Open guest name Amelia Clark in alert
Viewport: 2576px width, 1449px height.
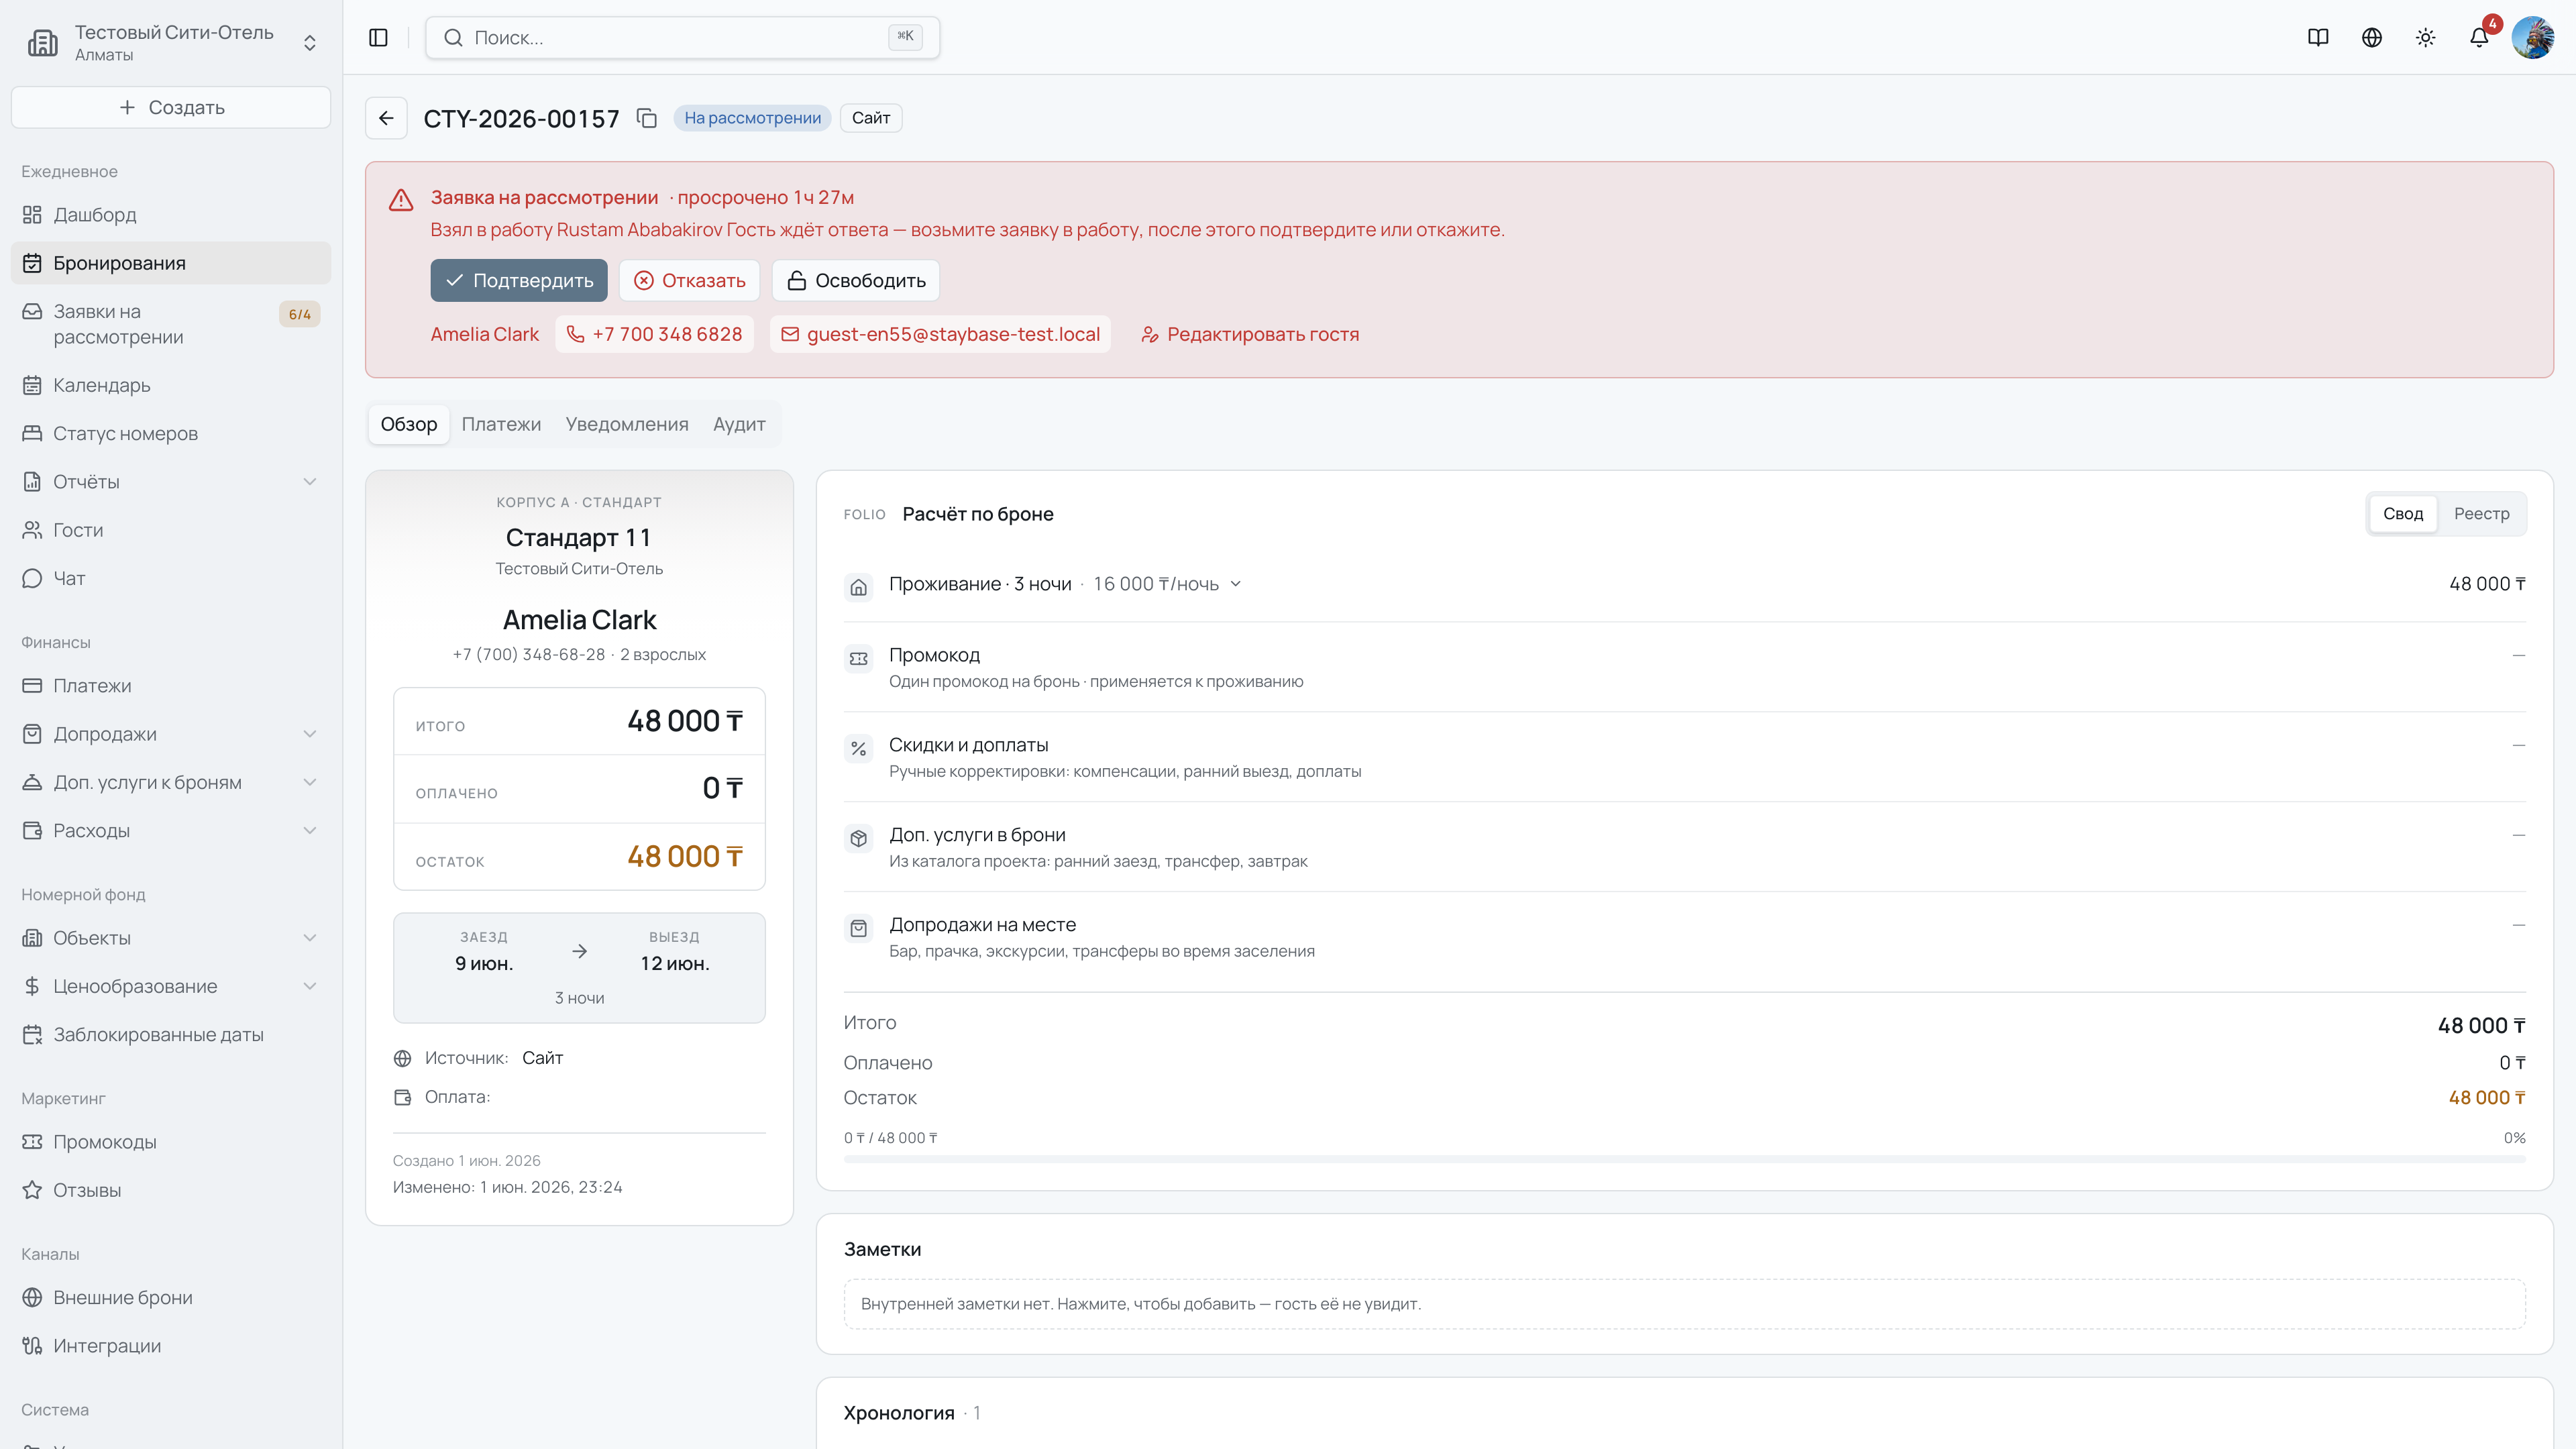coord(485,334)
